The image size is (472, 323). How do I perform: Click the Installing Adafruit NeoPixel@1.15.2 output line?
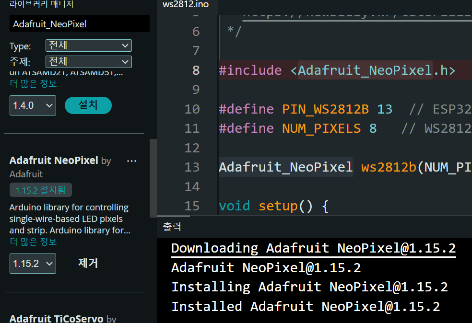(309, 287)
